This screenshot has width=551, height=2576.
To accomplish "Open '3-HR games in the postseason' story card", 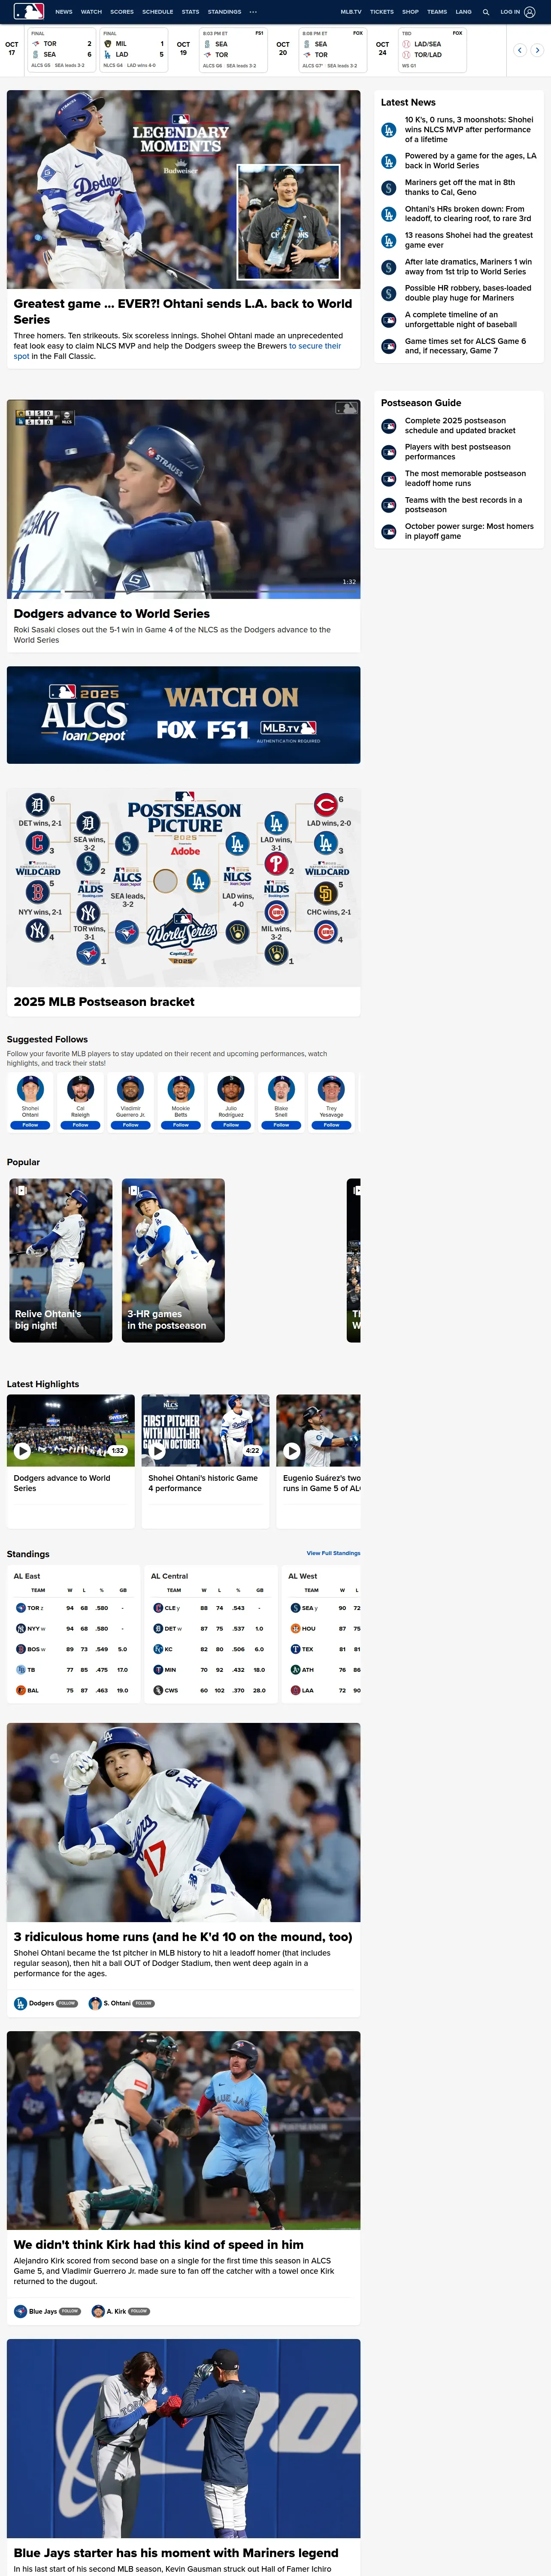I will pyautogui.click(x=173, y=1260).
